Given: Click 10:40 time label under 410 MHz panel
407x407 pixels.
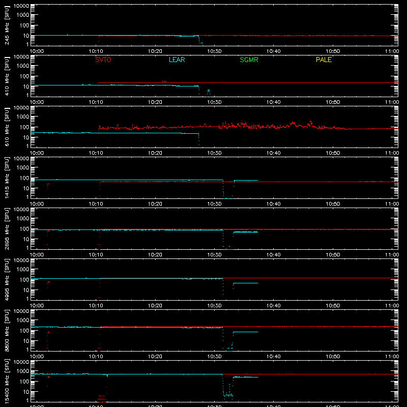Looking at the screenshot, I should click(x=274, y=102).
